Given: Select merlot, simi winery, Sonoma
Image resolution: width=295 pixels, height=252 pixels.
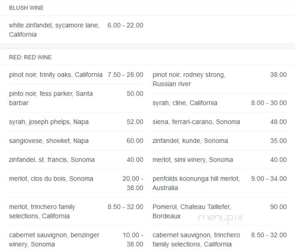Looking at the screenshot, I should click(x=193, y=160).
